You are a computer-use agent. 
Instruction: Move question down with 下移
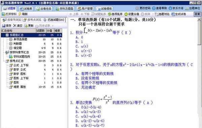click(85, 14)
